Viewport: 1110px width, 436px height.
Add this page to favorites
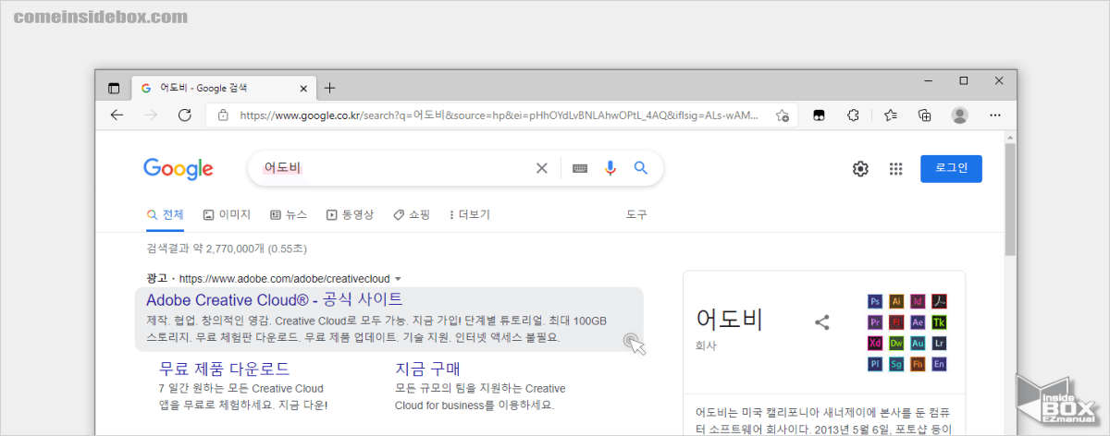point(783,115)
